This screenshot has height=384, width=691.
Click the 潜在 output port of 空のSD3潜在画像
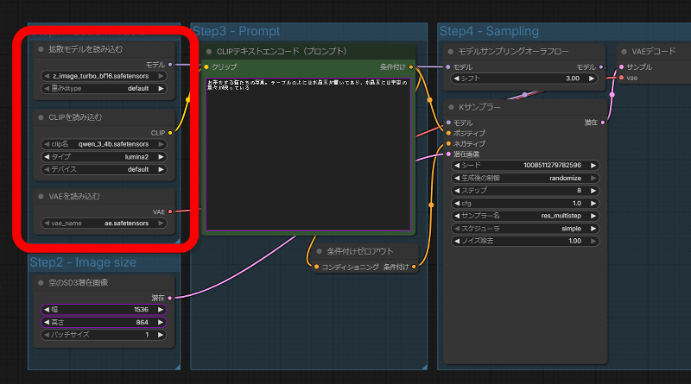pyautogui.click(x=171, y=297)
